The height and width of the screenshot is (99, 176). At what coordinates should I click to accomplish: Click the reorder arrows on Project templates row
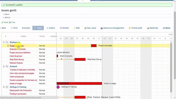8,46
